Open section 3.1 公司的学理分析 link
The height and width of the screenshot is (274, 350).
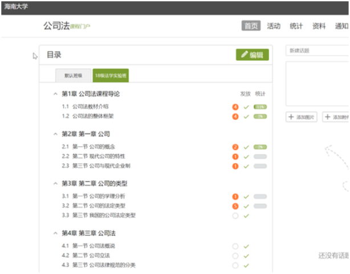[x=98, y=196]
